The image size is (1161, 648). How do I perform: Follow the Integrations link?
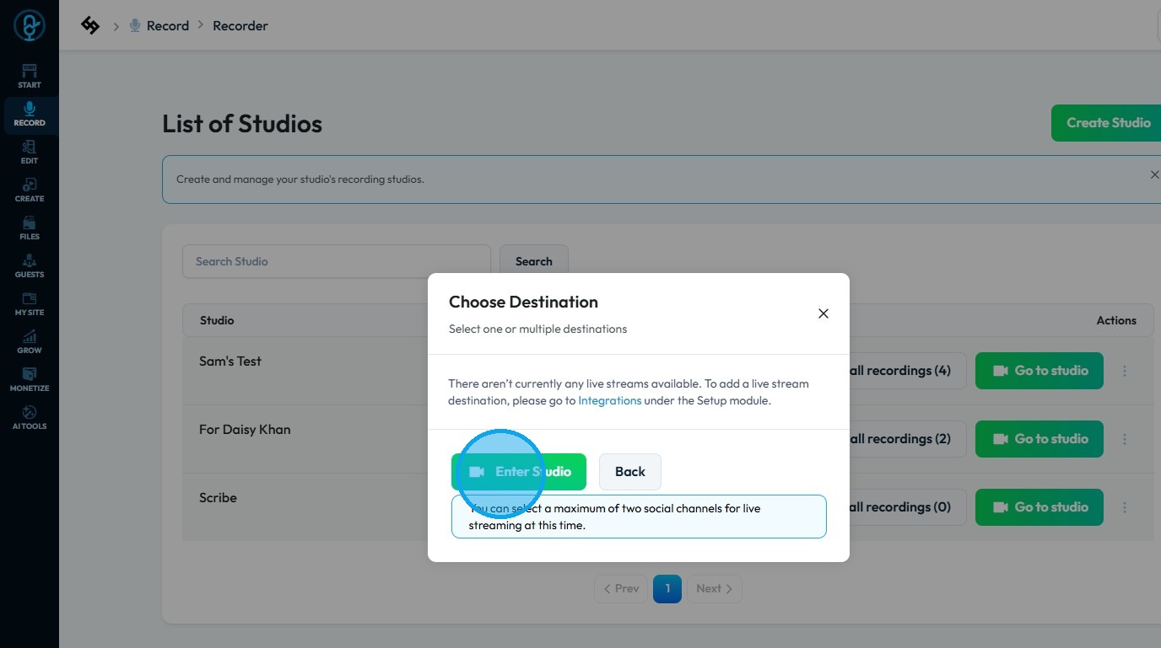point(609,401)
